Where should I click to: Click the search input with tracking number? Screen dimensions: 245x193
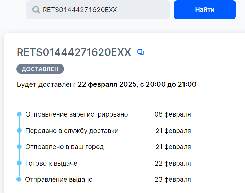coord(103,10)
